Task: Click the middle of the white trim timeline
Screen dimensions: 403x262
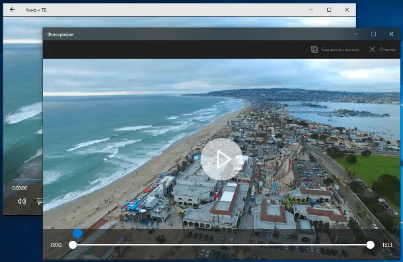Action: (x=221, y=245)
